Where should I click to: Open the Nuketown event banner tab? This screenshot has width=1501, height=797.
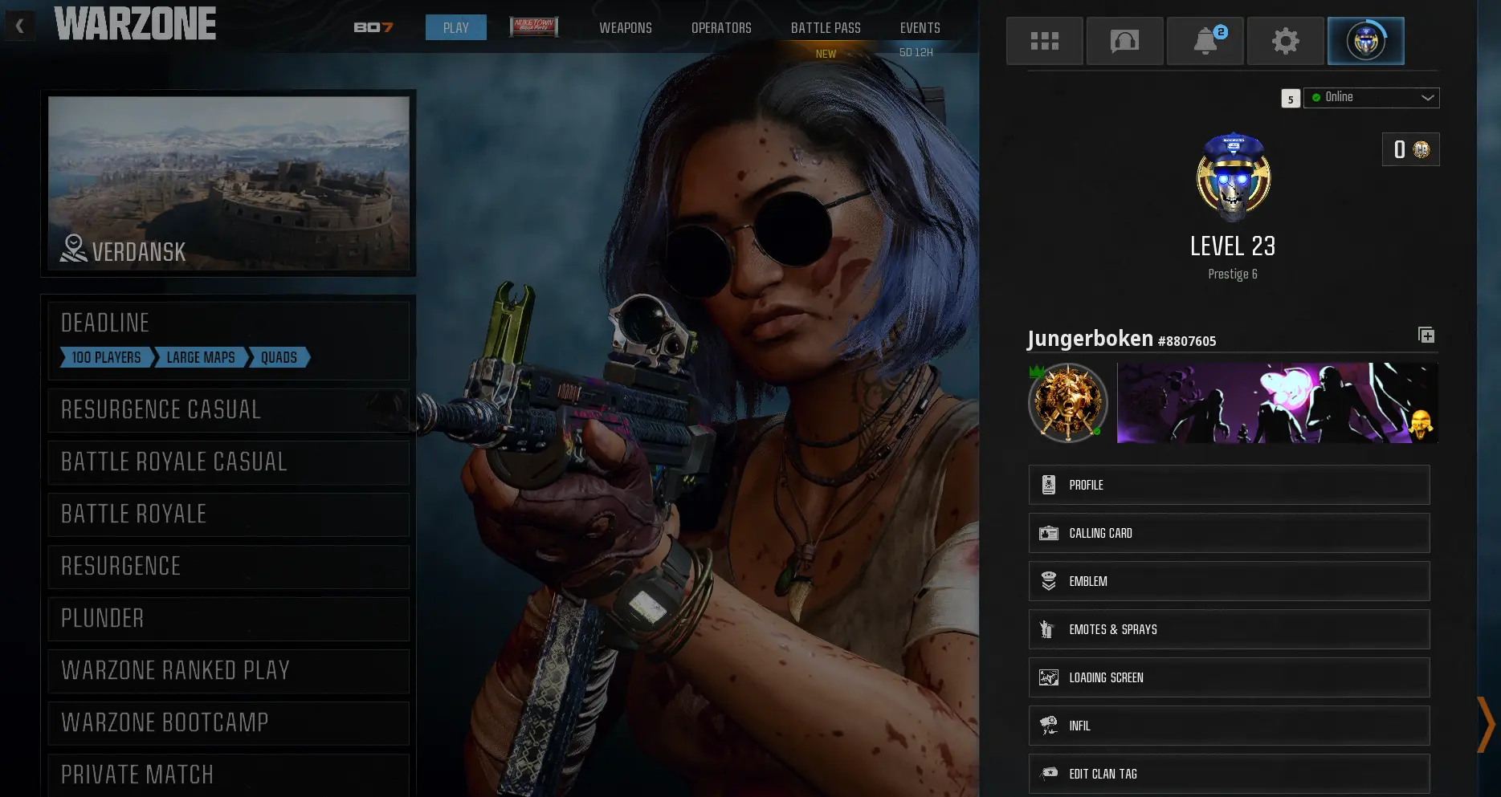click(x=534, y=27)
